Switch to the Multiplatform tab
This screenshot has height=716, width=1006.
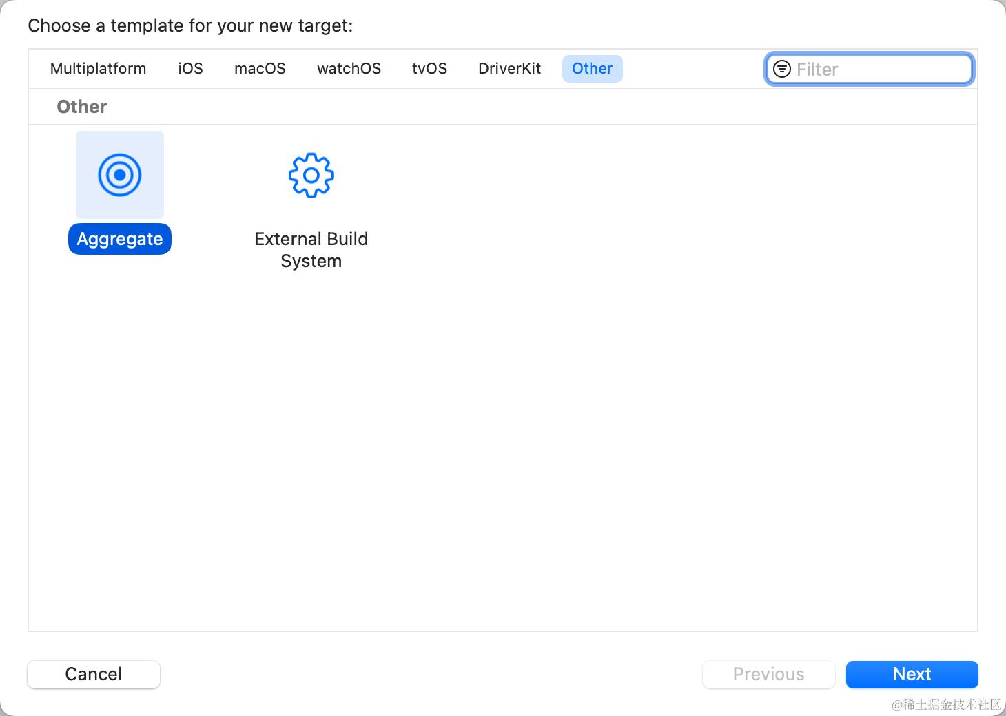tap(98, 69)
